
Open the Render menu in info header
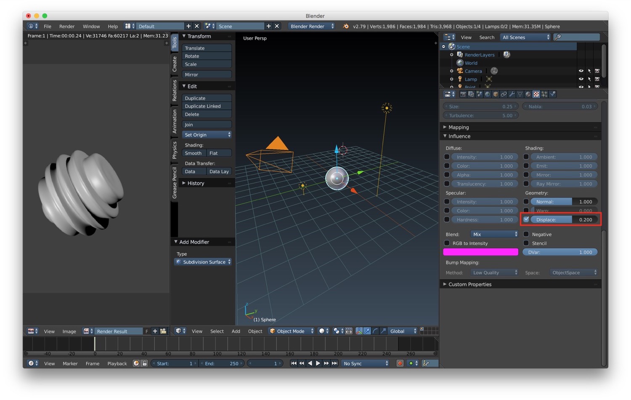[67, 26]
